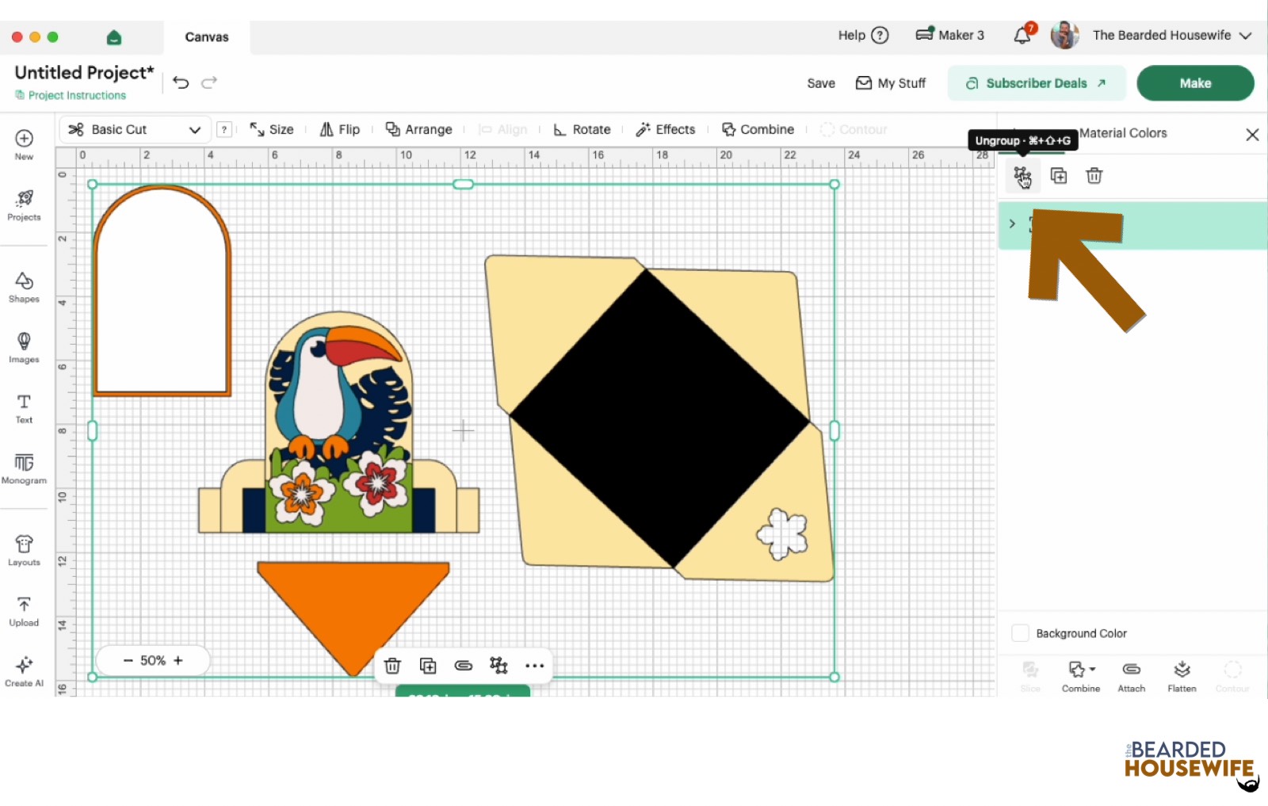This screenshot has height=806, width=1268.
Task: Switch to the Canvas tab
Action: tap(207, 37)
